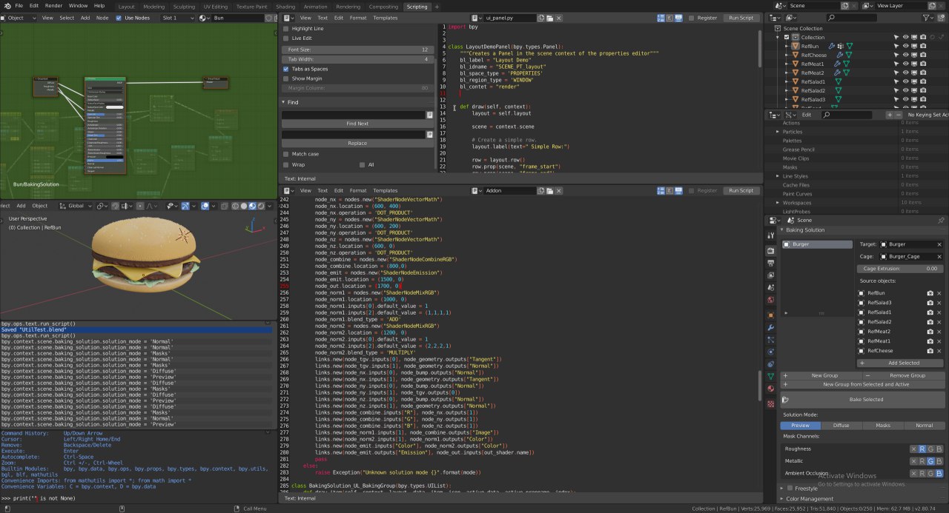Toggle RefMeat1 selectability arrow icon
The height and width of the screenshot is (513, 949).
pos(896,64)
